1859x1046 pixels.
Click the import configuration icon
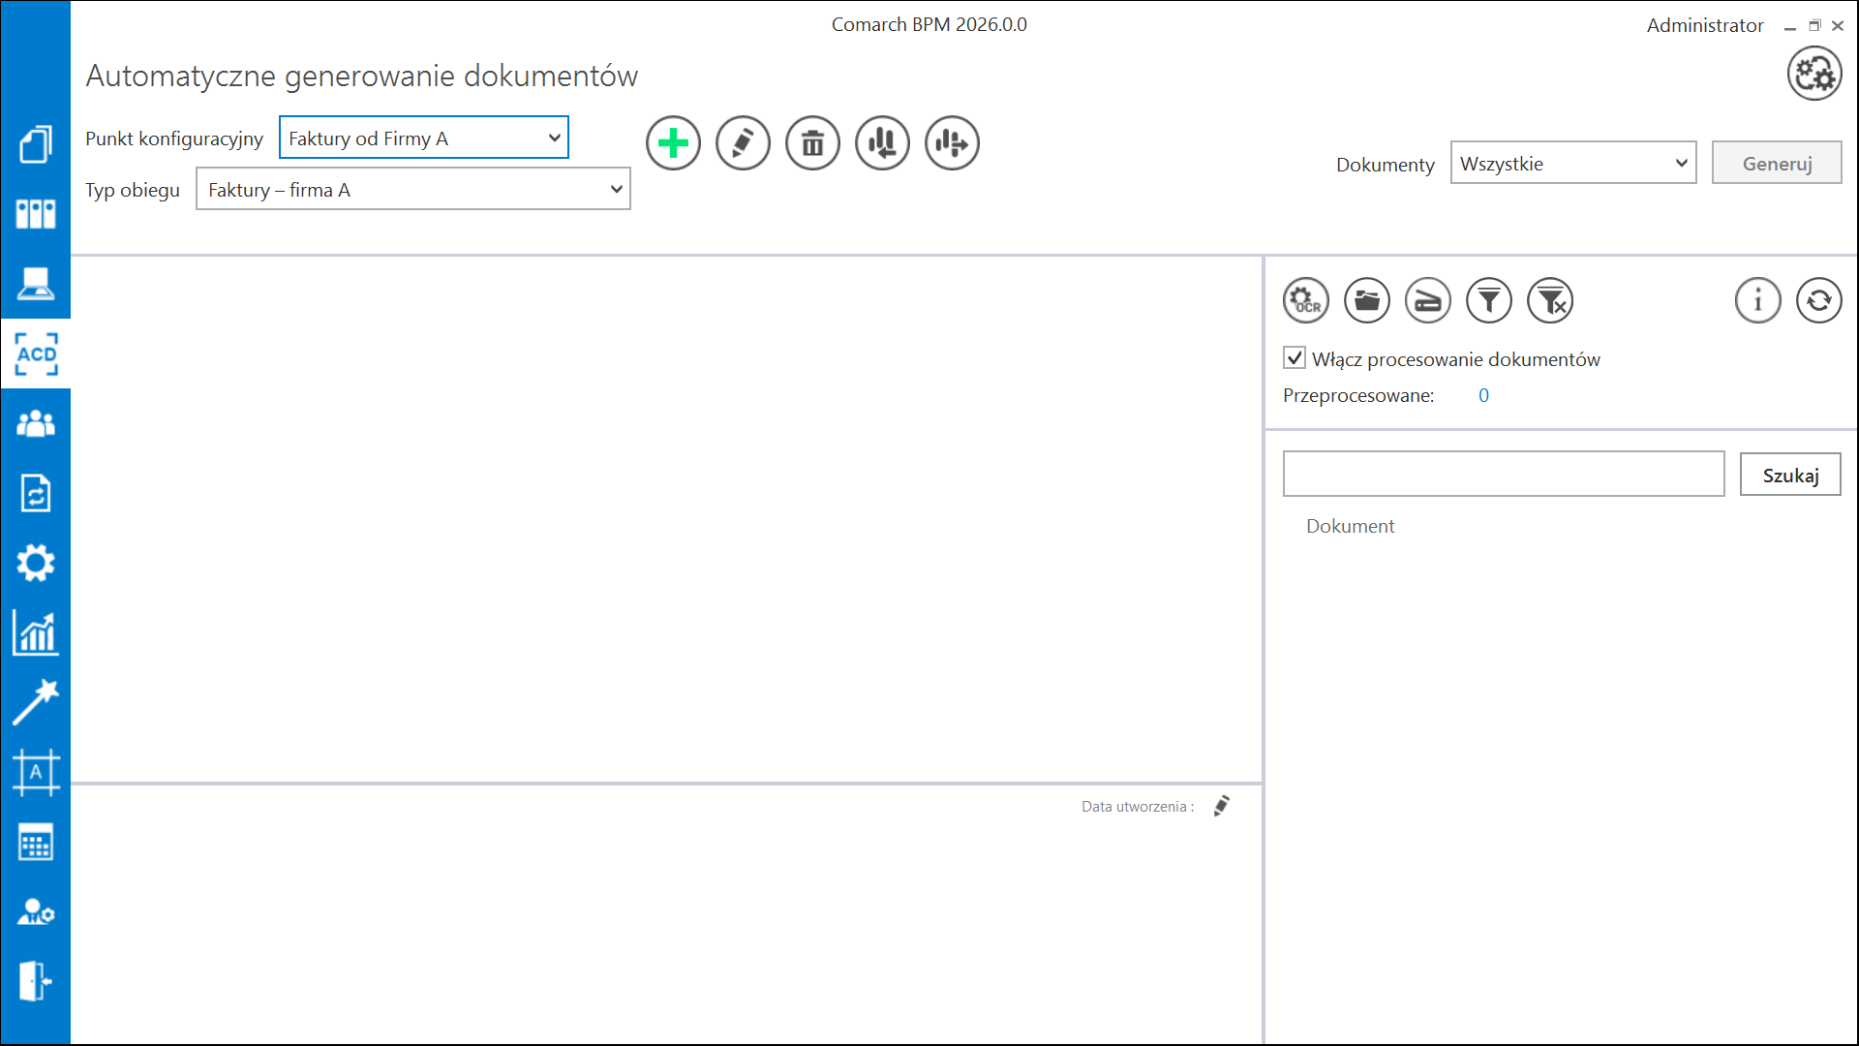tap(882, 143)
